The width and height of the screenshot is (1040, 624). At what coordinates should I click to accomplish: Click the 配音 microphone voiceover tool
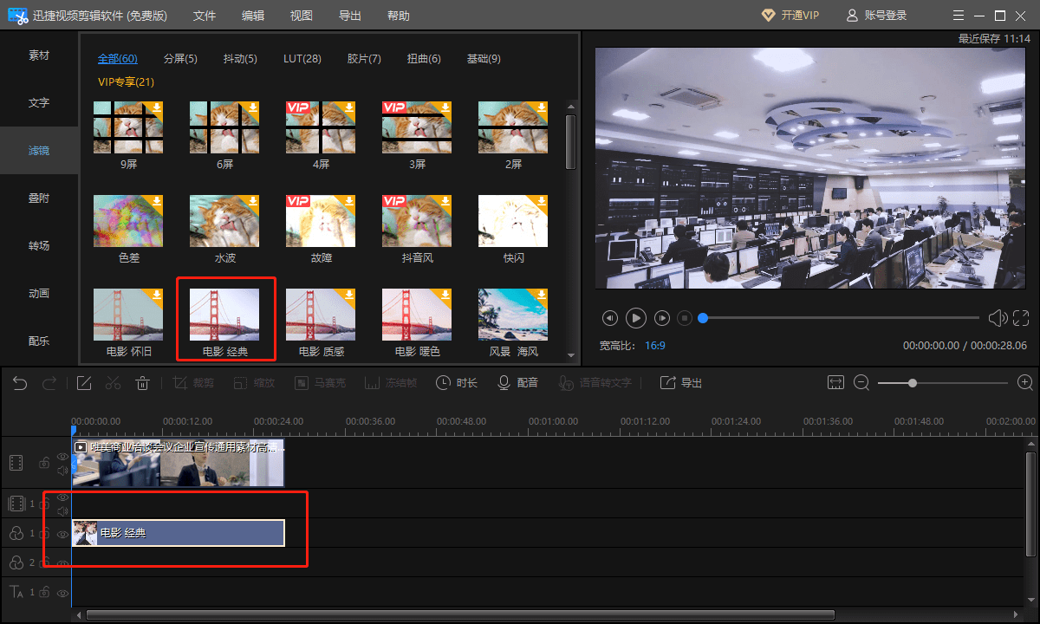(517, 383)
